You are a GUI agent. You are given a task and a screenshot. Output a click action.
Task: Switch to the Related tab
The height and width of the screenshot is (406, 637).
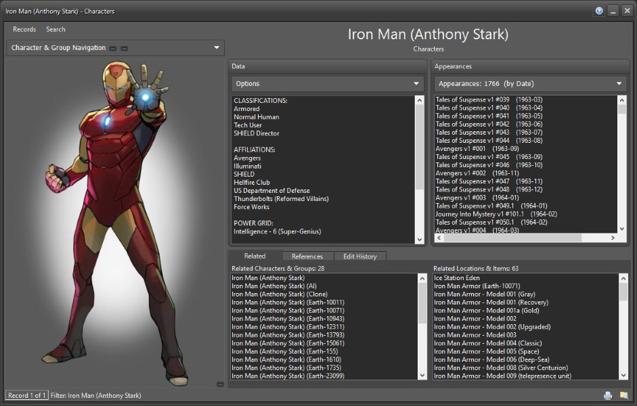(x=255, y=256)
